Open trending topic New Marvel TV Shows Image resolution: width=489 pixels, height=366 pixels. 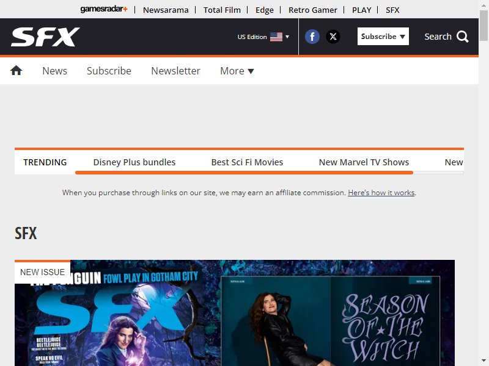point(364,162)
